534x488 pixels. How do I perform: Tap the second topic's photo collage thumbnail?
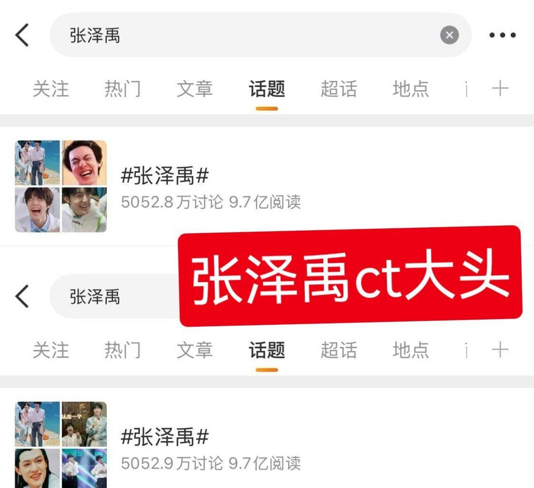(61, 445)
